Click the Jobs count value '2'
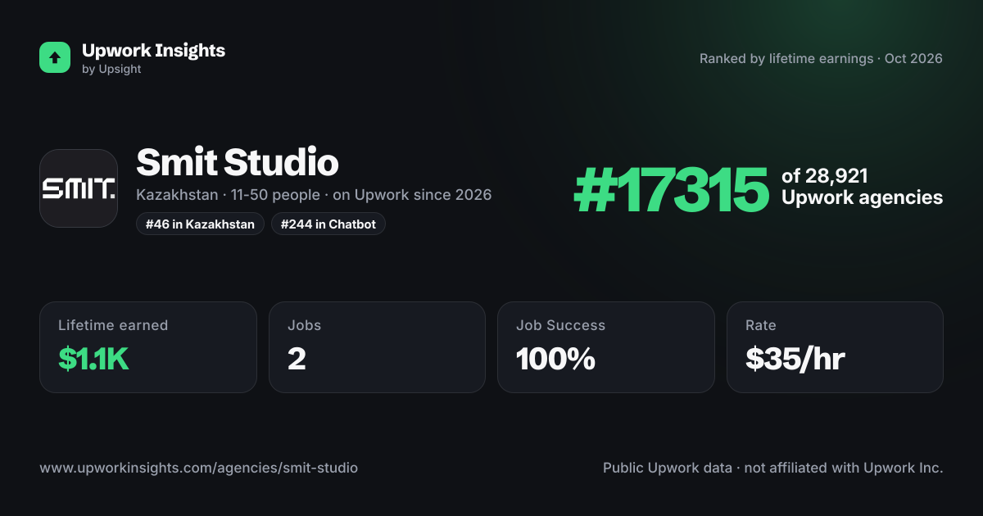This screenshot has height=516, width=983. 297,358
